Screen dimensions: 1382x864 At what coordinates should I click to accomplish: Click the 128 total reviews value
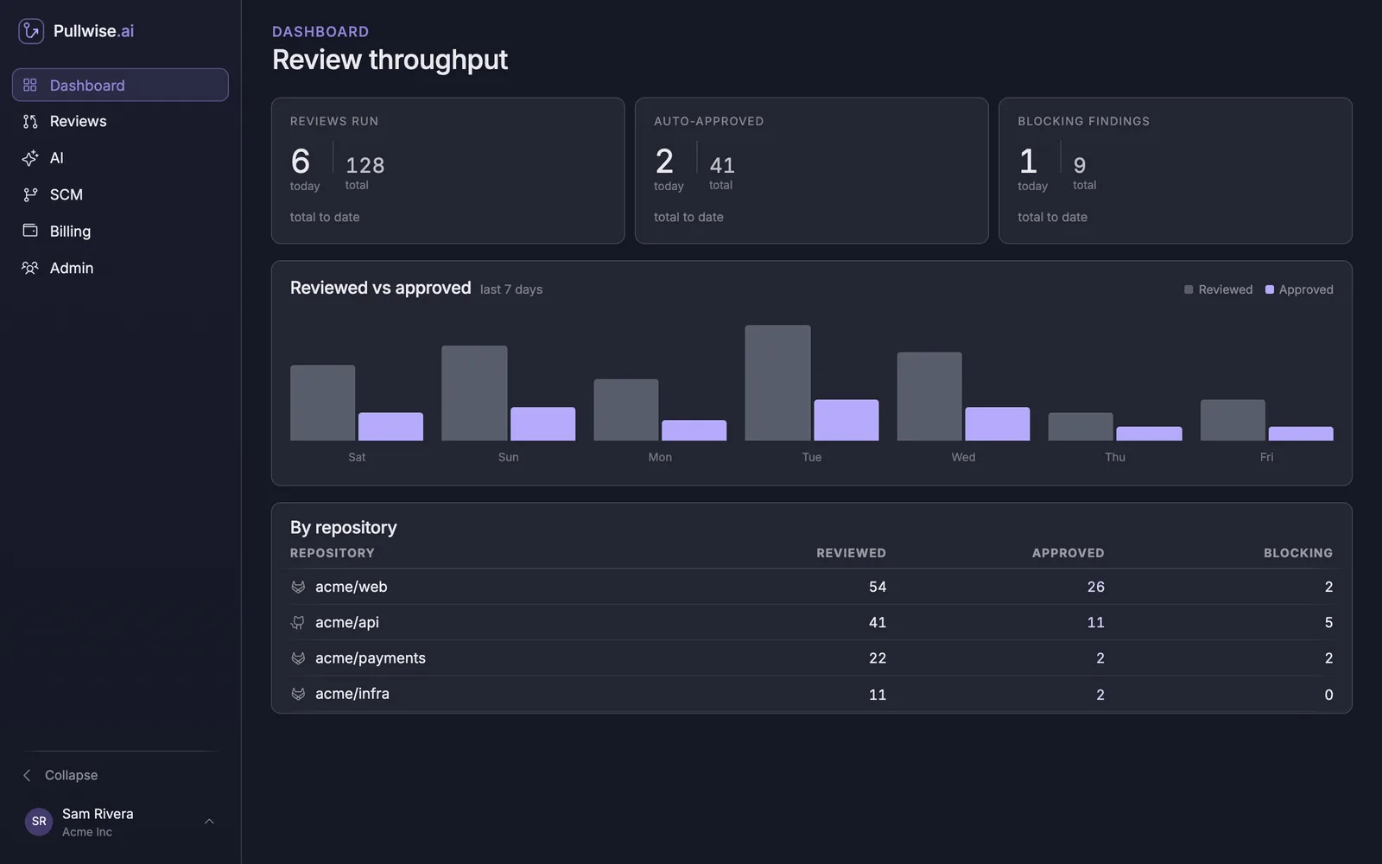[x=365, y=165]
